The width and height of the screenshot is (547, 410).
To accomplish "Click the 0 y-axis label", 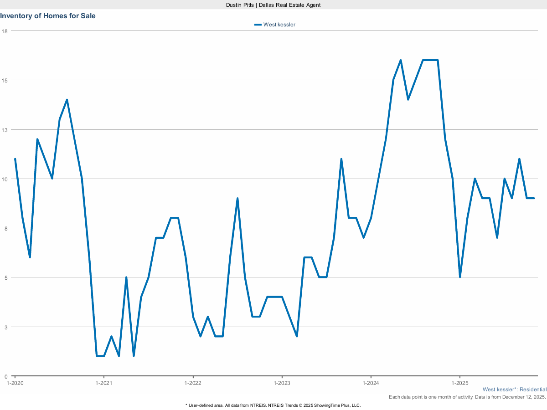I will 6,376.
